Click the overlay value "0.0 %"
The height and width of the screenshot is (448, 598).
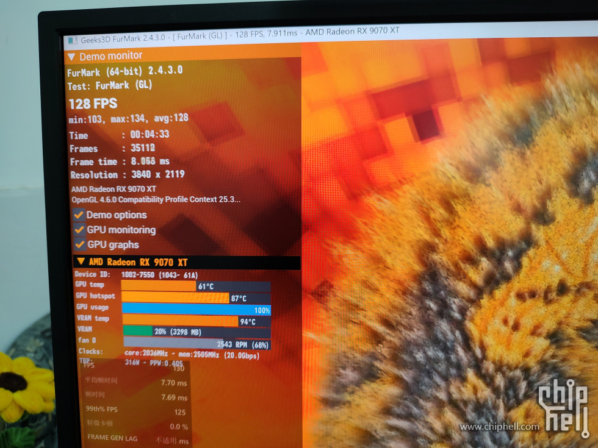point(179,426)
